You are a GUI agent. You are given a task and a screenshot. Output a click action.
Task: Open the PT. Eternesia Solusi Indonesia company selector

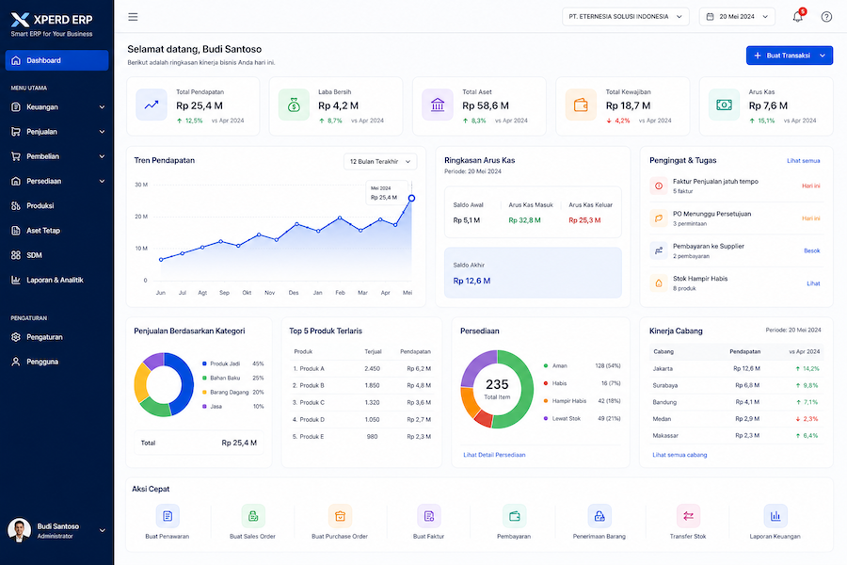[626, 17]
